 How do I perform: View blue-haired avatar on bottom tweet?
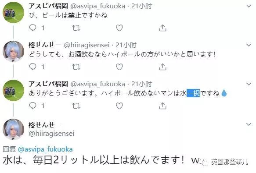[x=13, y=129]
